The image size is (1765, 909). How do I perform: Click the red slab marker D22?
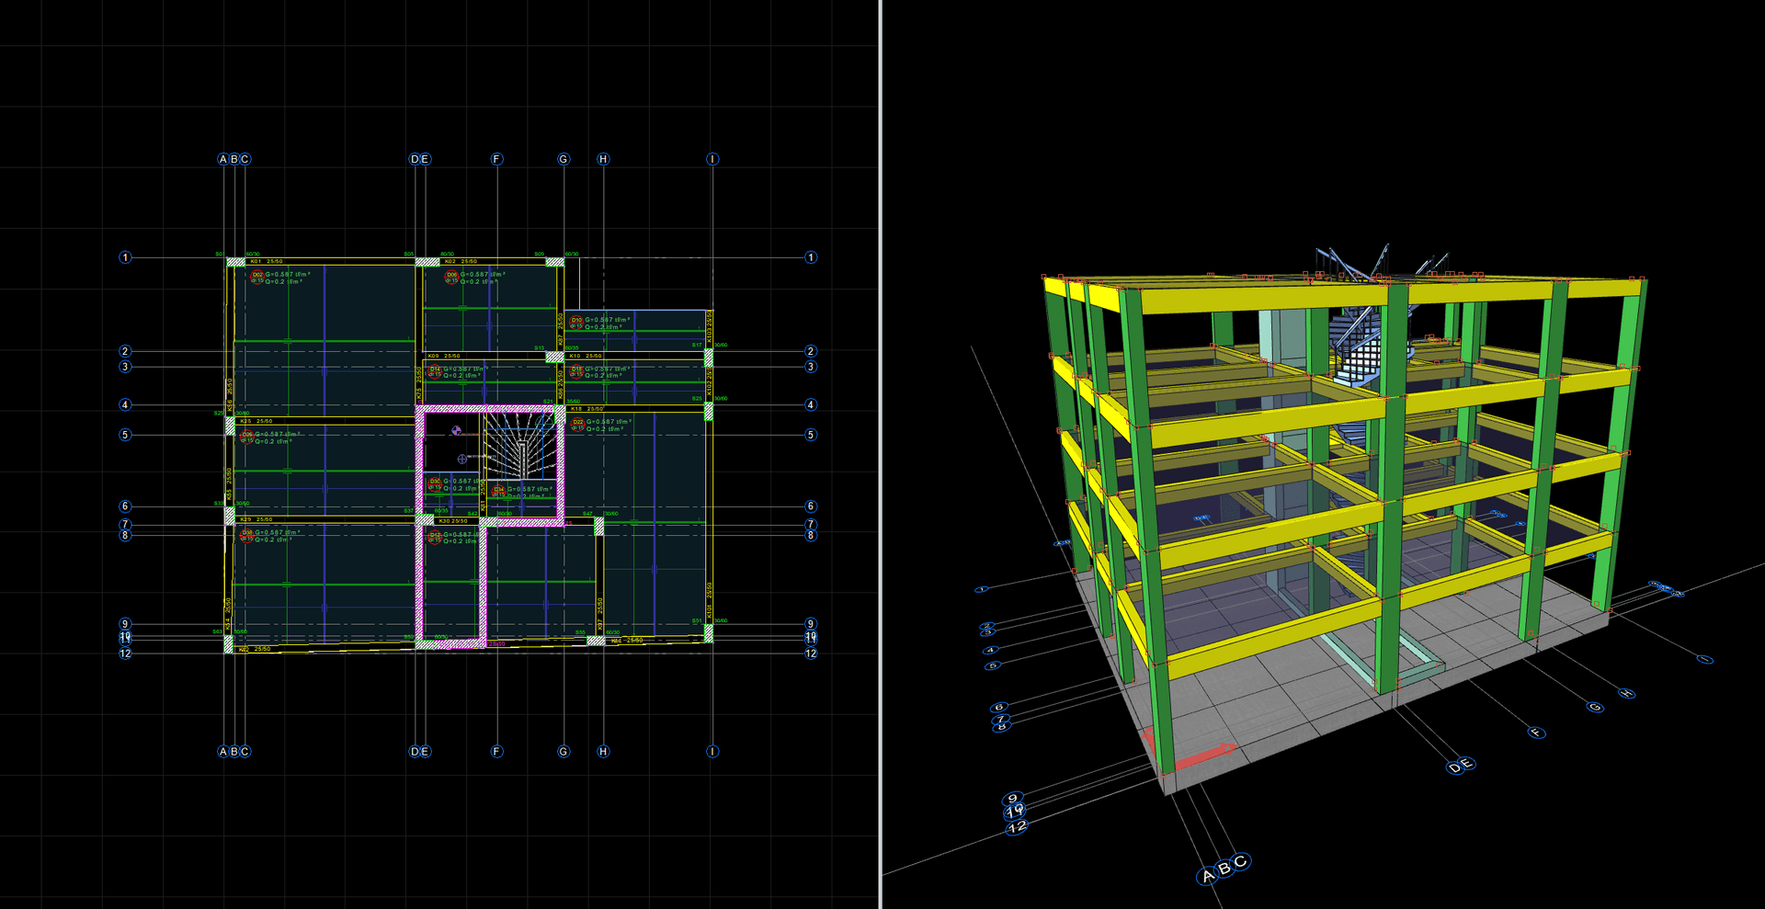[x=577, y=424]
